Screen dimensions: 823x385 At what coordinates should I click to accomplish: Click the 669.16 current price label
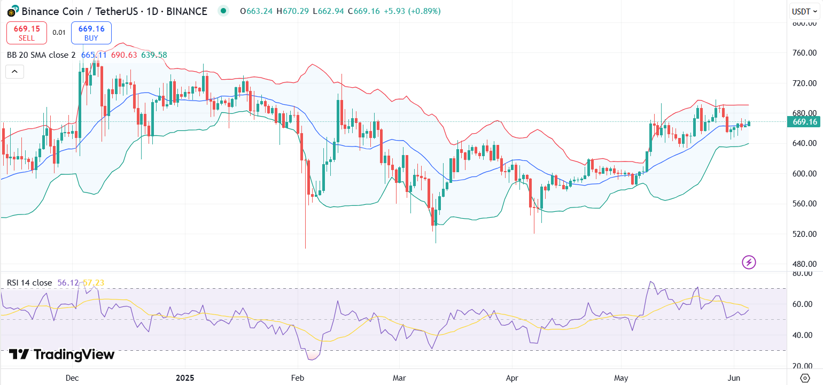pos(804,122)
